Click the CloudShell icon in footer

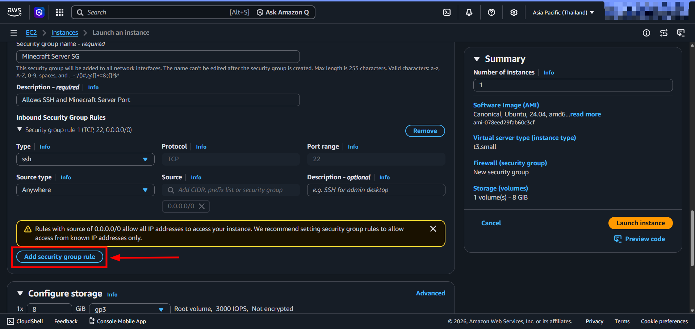click(11, 321)
